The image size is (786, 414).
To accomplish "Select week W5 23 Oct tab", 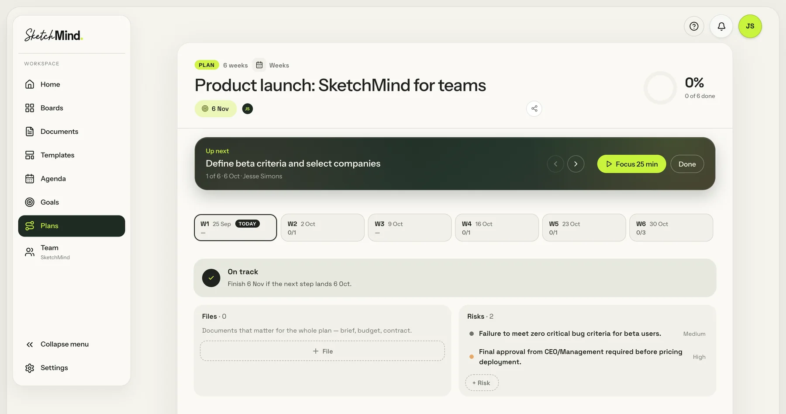I will click(584, 227).
